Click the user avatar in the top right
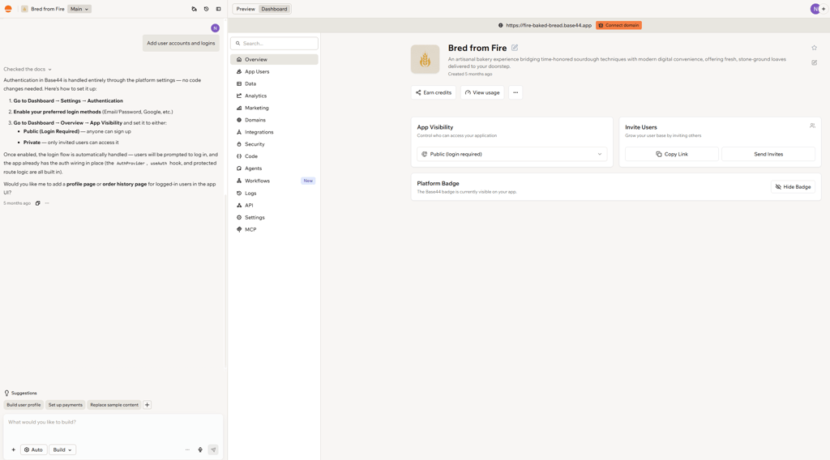This screenshot has width=830, height=460. click(815, 9)
